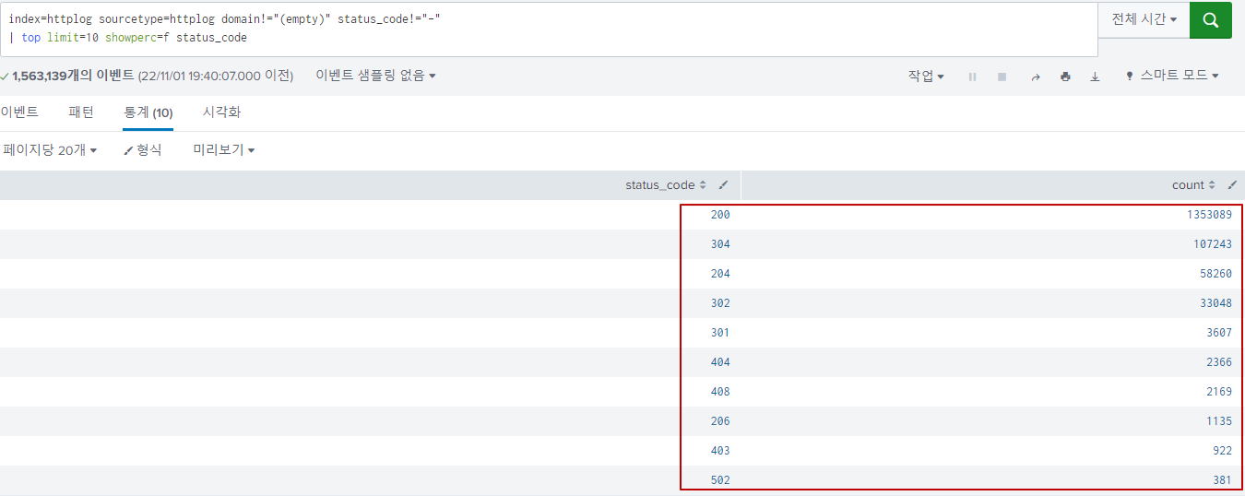Select status_code value 304

[x=720, y=244]
